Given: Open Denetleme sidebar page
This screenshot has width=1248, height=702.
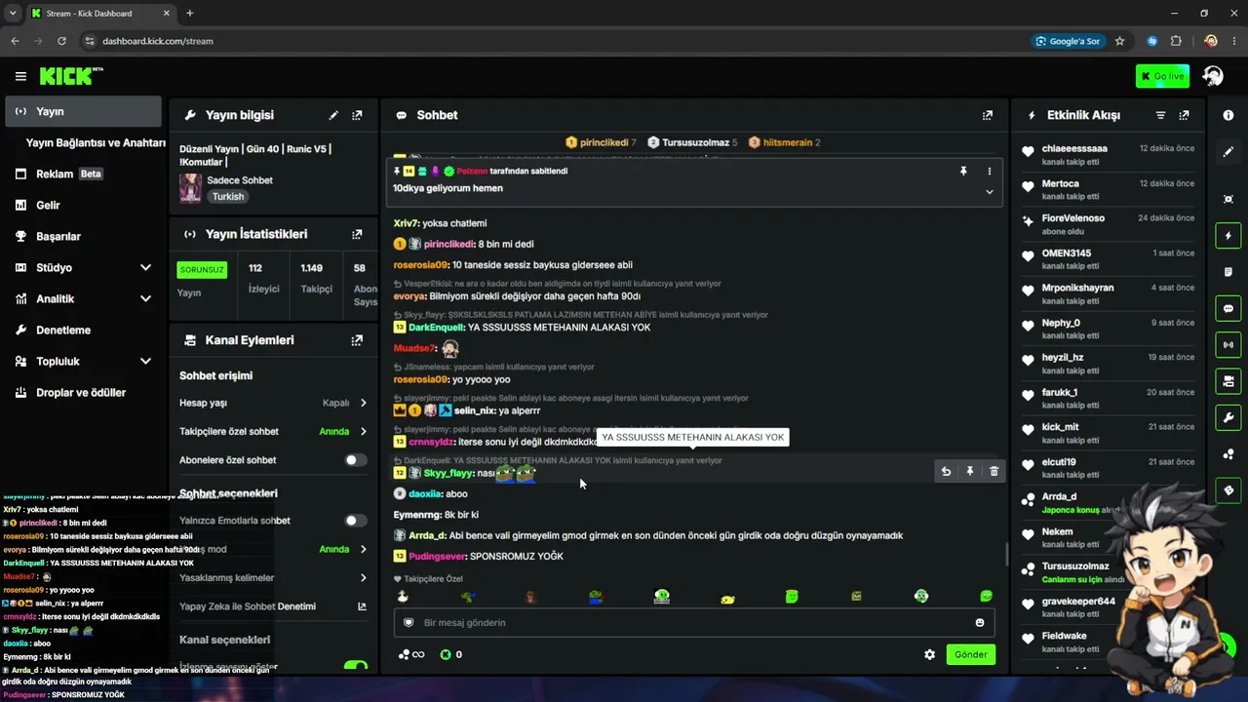Looking at the screenshot, I should coord(83,330).
